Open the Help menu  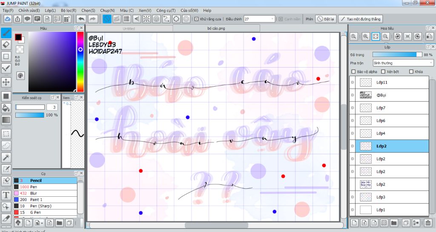tap(207, 10)
